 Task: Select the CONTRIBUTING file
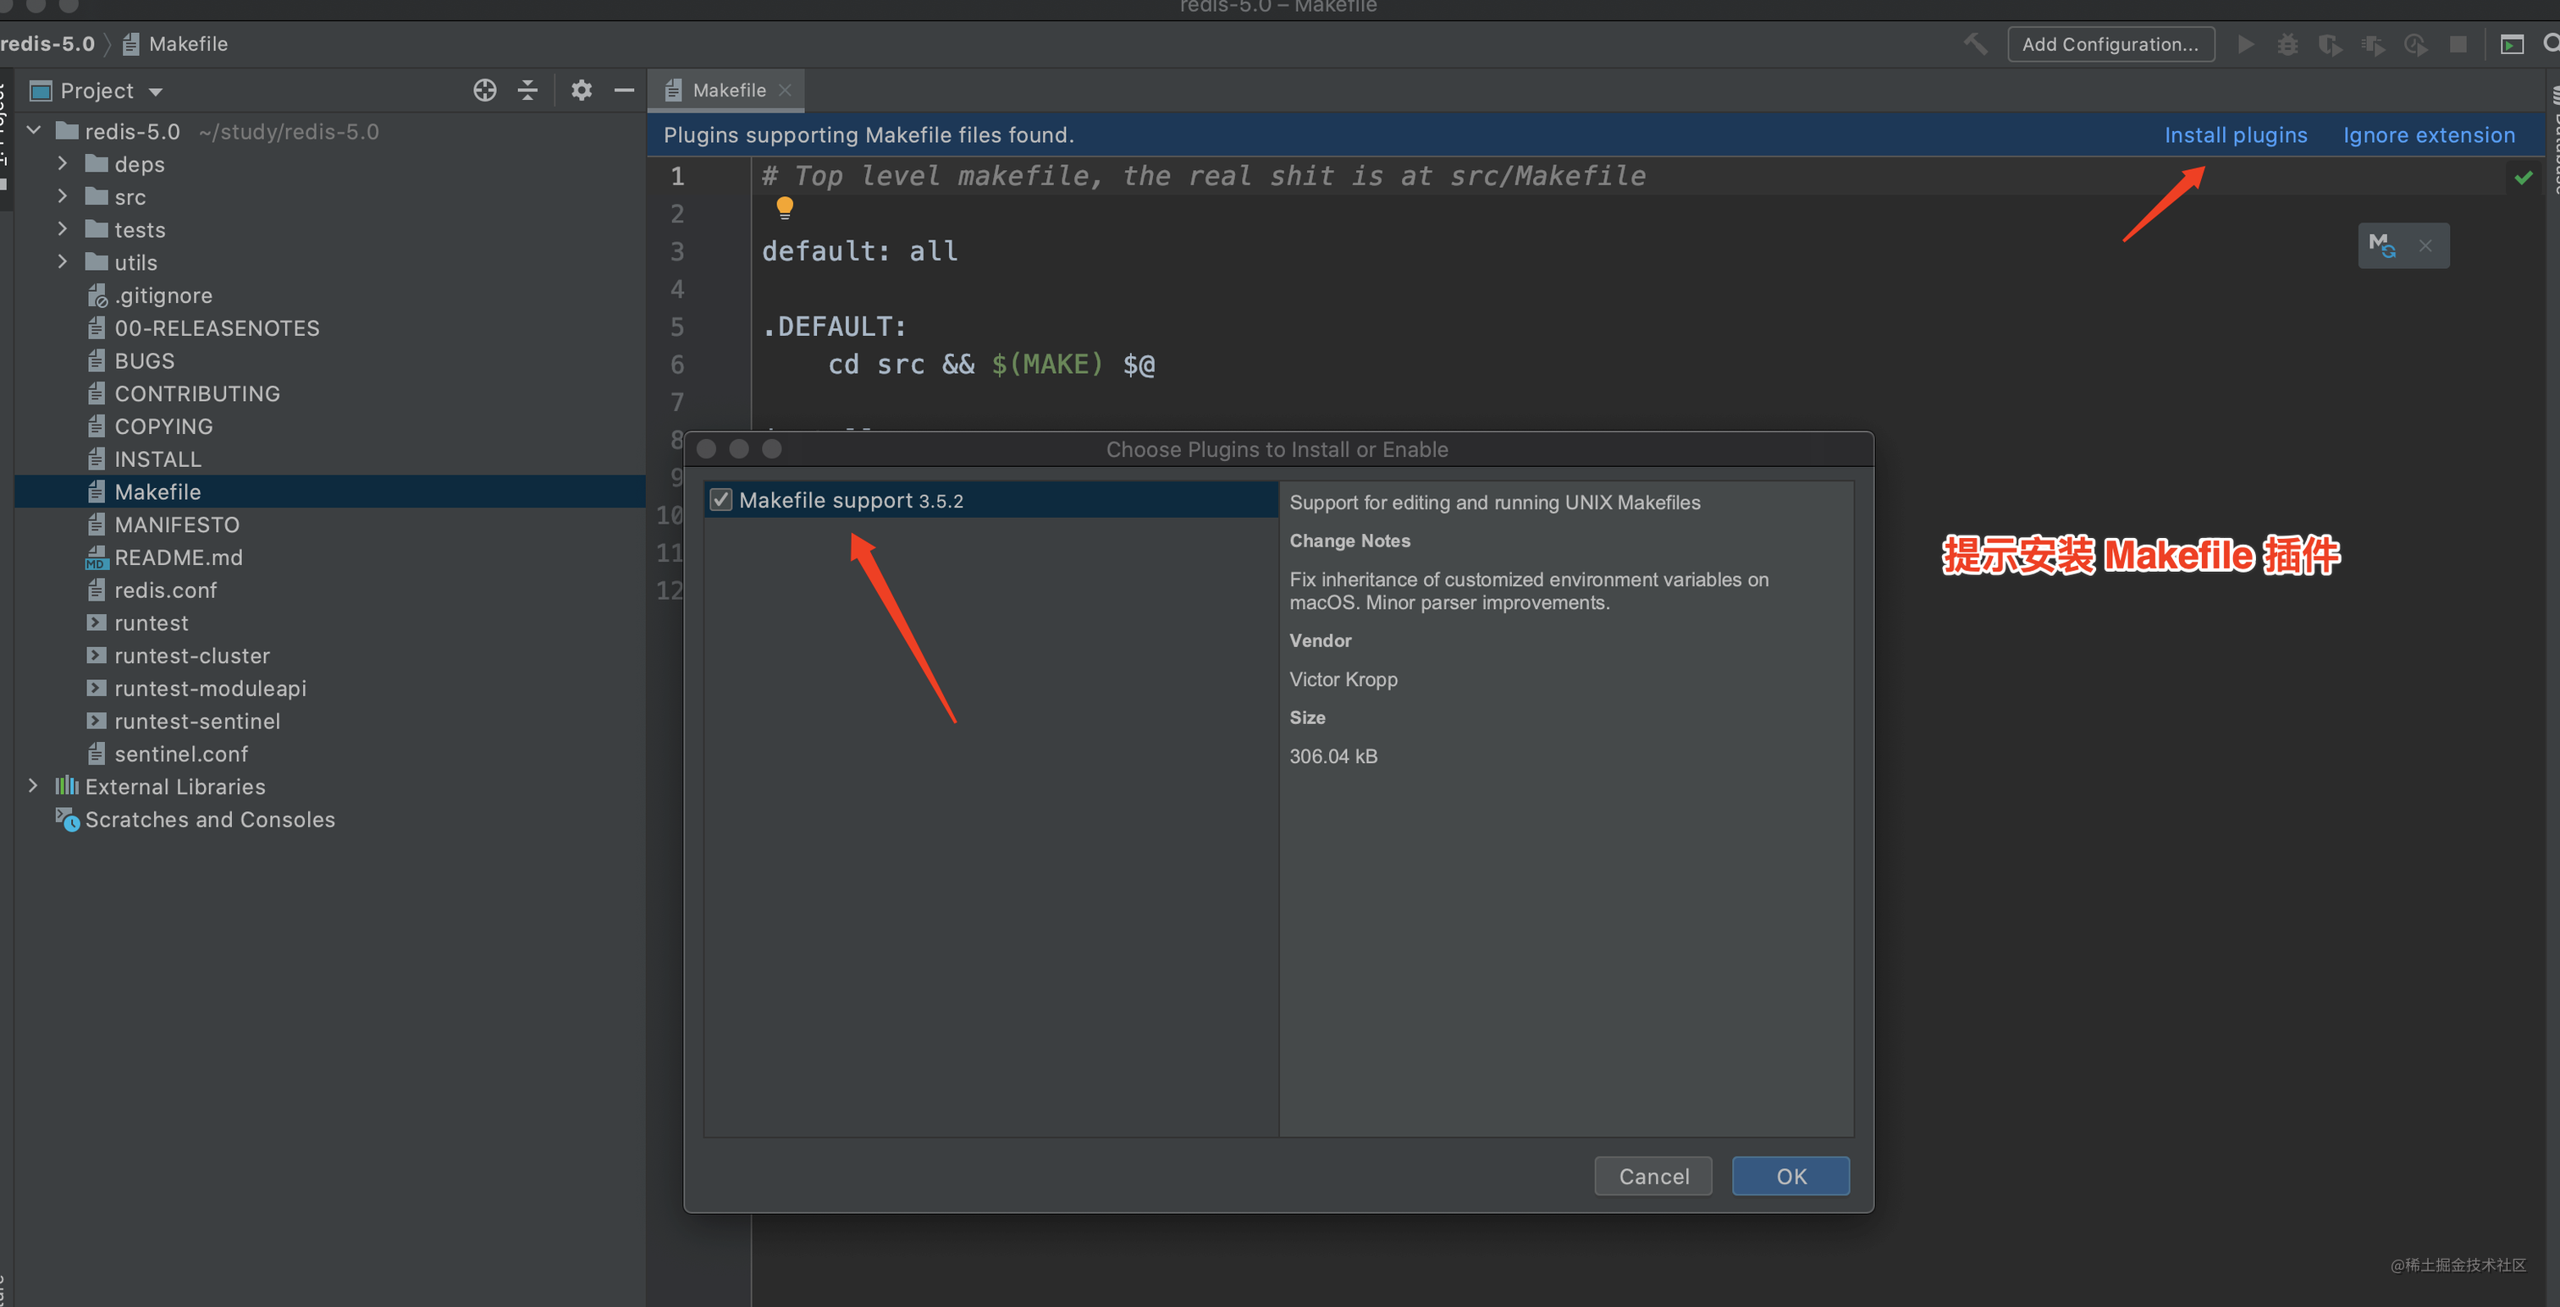330,393
